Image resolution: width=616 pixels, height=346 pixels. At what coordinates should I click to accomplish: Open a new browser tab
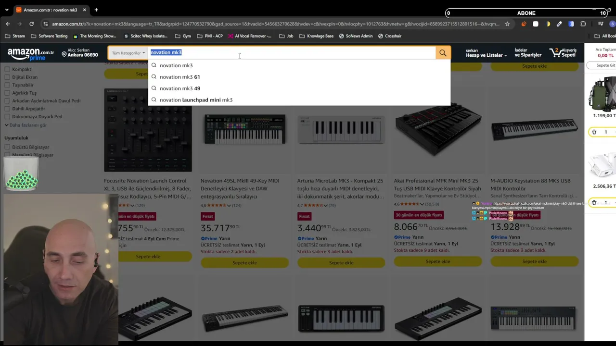click(96, 10)
